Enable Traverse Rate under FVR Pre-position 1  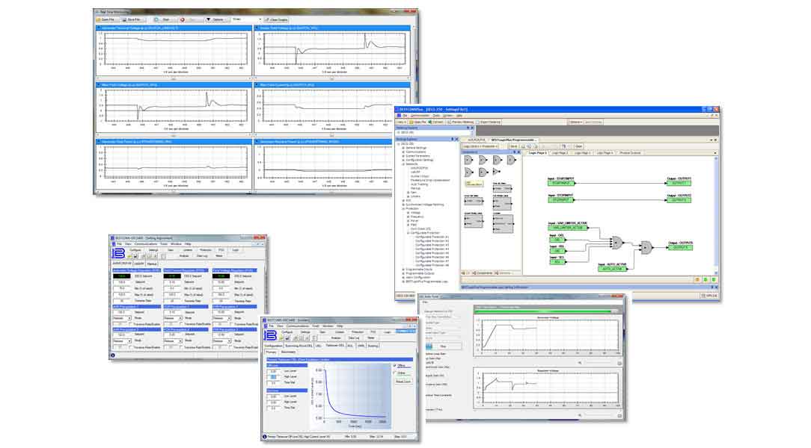pos(230,324)
